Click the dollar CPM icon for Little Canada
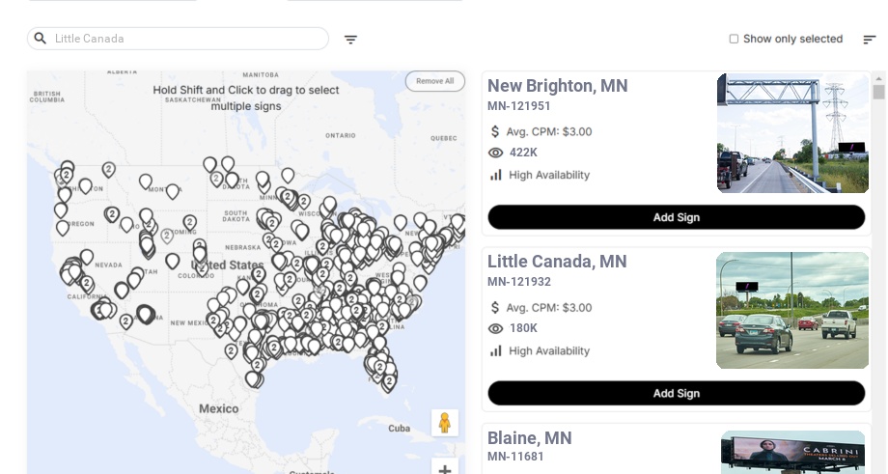The image size is (888, 474). 495,308
